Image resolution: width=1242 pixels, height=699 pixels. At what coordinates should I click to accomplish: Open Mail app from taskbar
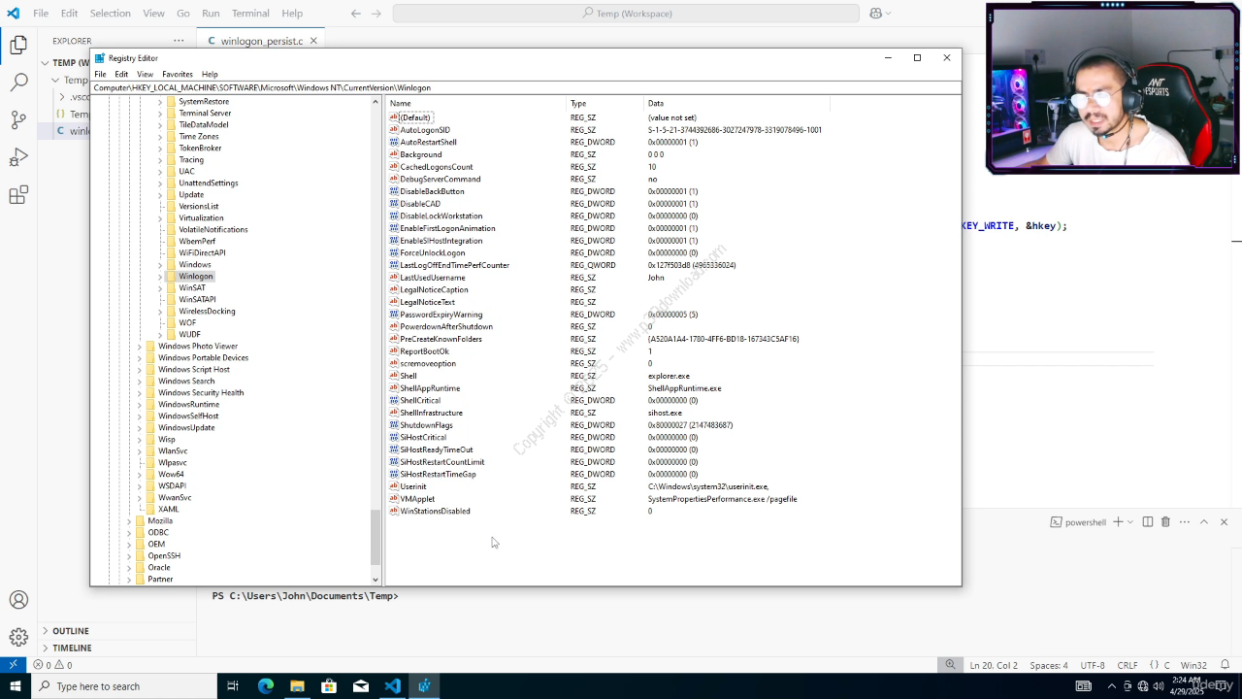[361, 686]
